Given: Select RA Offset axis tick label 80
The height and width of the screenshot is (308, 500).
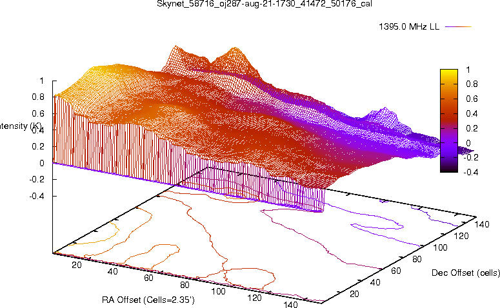Looking at the screenshot, I should (185, 285).
